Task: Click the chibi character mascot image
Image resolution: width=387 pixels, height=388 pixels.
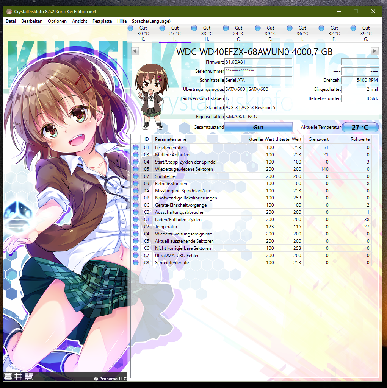Action: coord(151,97)
